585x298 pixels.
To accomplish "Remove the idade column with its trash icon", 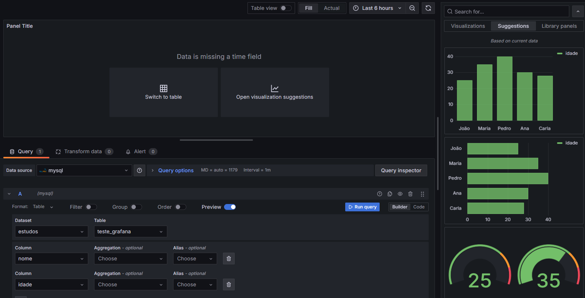I will click(229, 284).
